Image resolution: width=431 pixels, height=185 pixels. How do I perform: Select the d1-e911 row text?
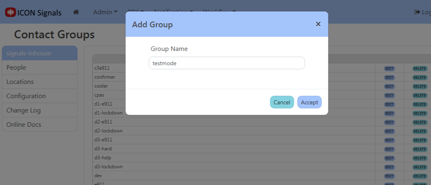point(103,104)
